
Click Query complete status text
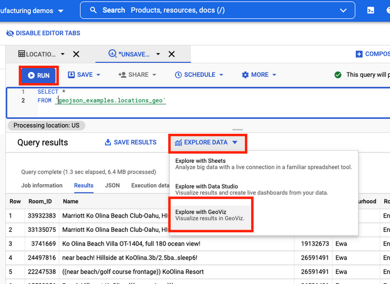click(88, 172)
